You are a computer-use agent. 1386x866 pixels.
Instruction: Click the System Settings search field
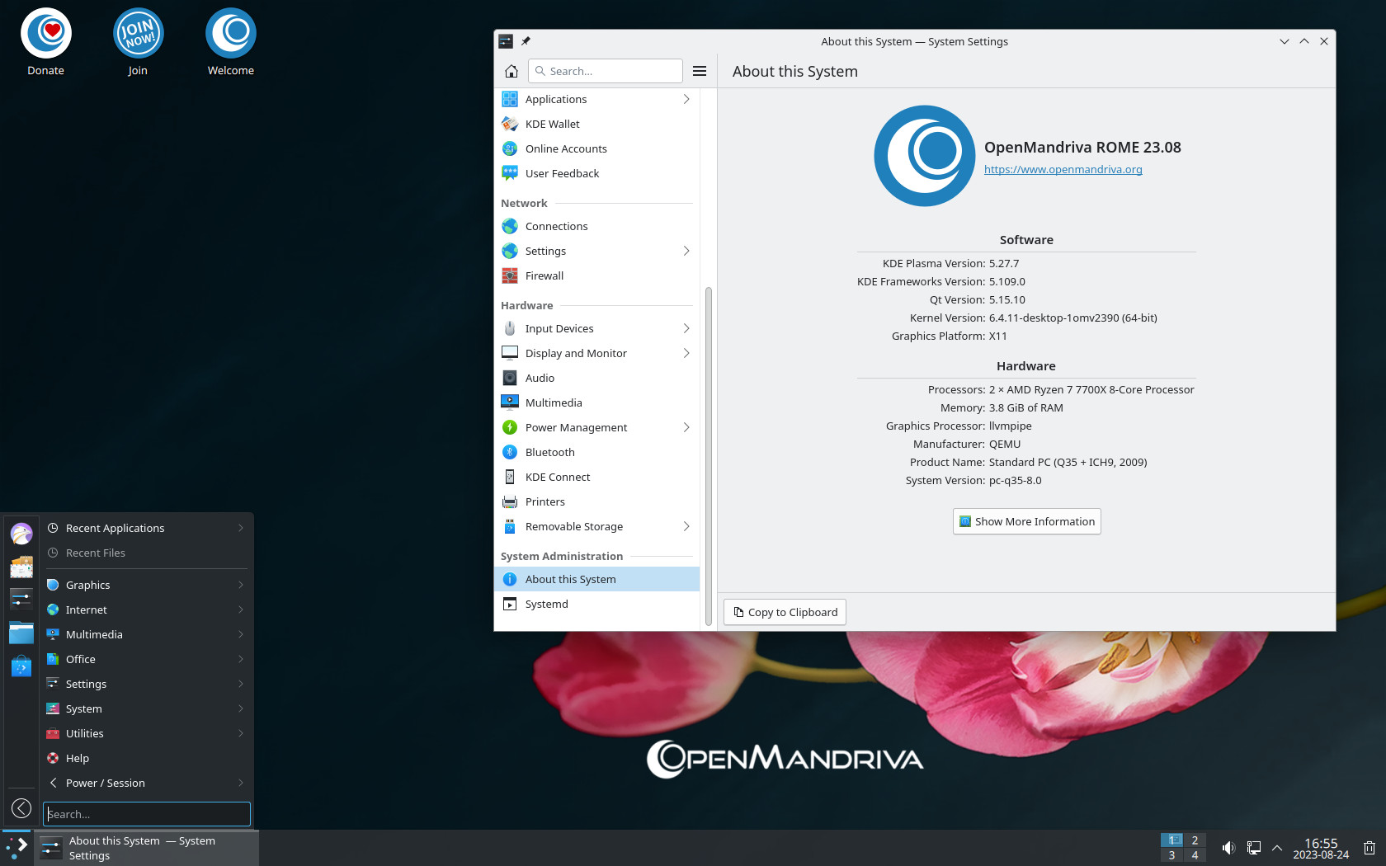click(606, 71)
